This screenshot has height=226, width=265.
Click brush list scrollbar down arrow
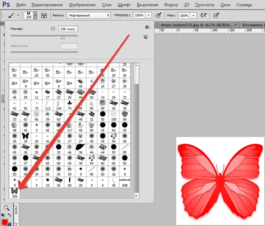pyautogui.click(x=136, y=196)
